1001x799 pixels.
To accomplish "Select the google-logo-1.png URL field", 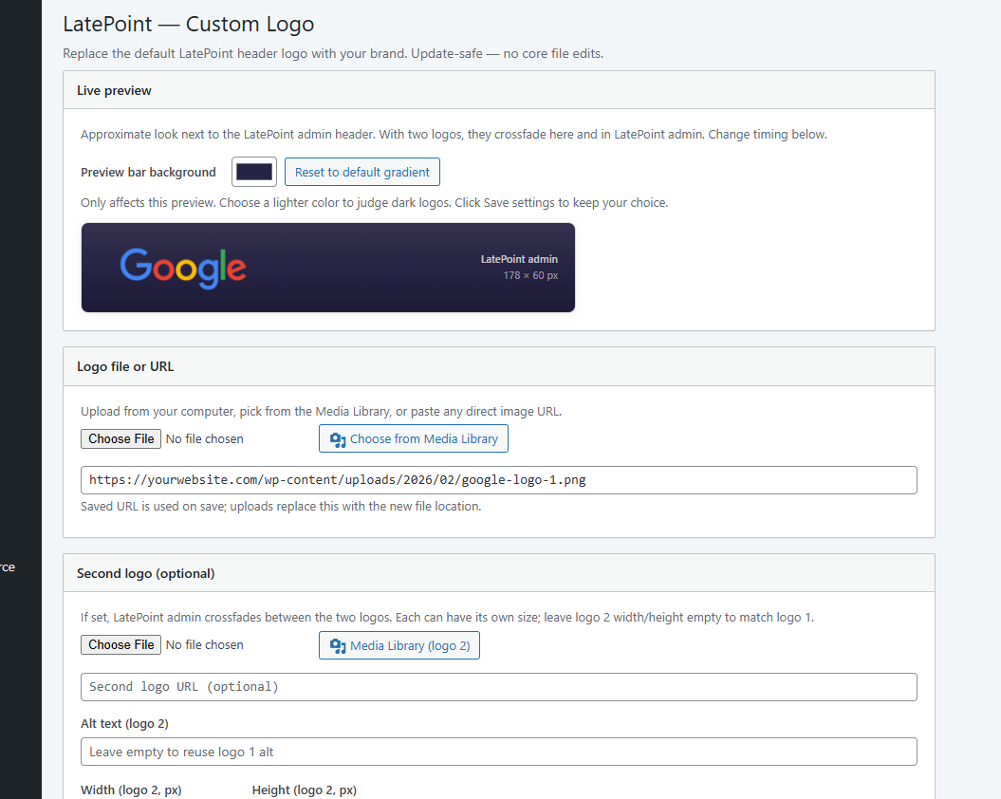I will coord(498,480).
